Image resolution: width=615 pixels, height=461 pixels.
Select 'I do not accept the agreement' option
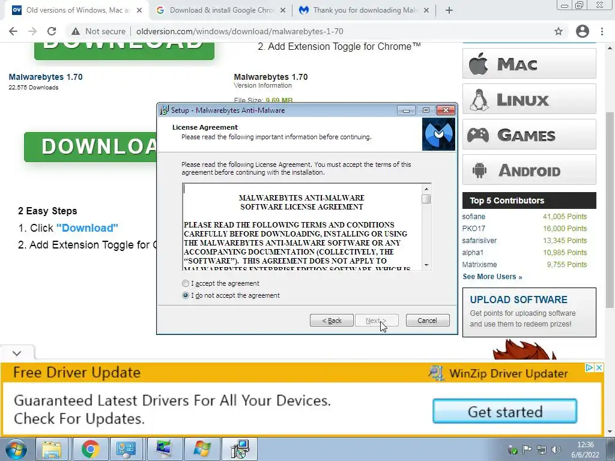tap(186, 295)
